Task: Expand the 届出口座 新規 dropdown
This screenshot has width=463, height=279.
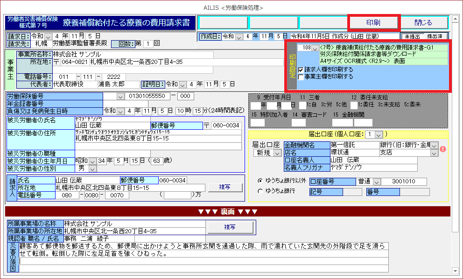Action: [x=277, y=153]
